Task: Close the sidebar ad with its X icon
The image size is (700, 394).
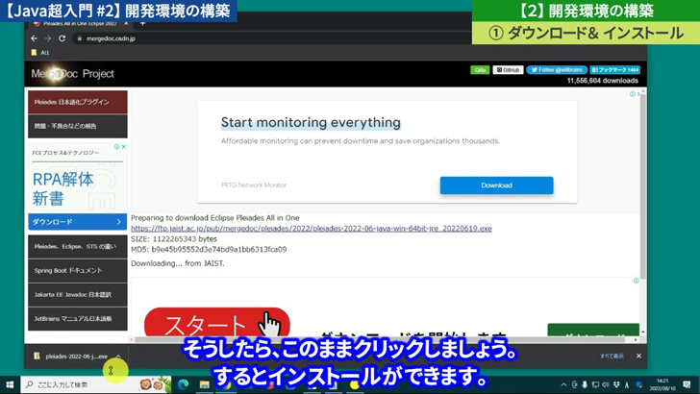Action: [x=124, y=147]
